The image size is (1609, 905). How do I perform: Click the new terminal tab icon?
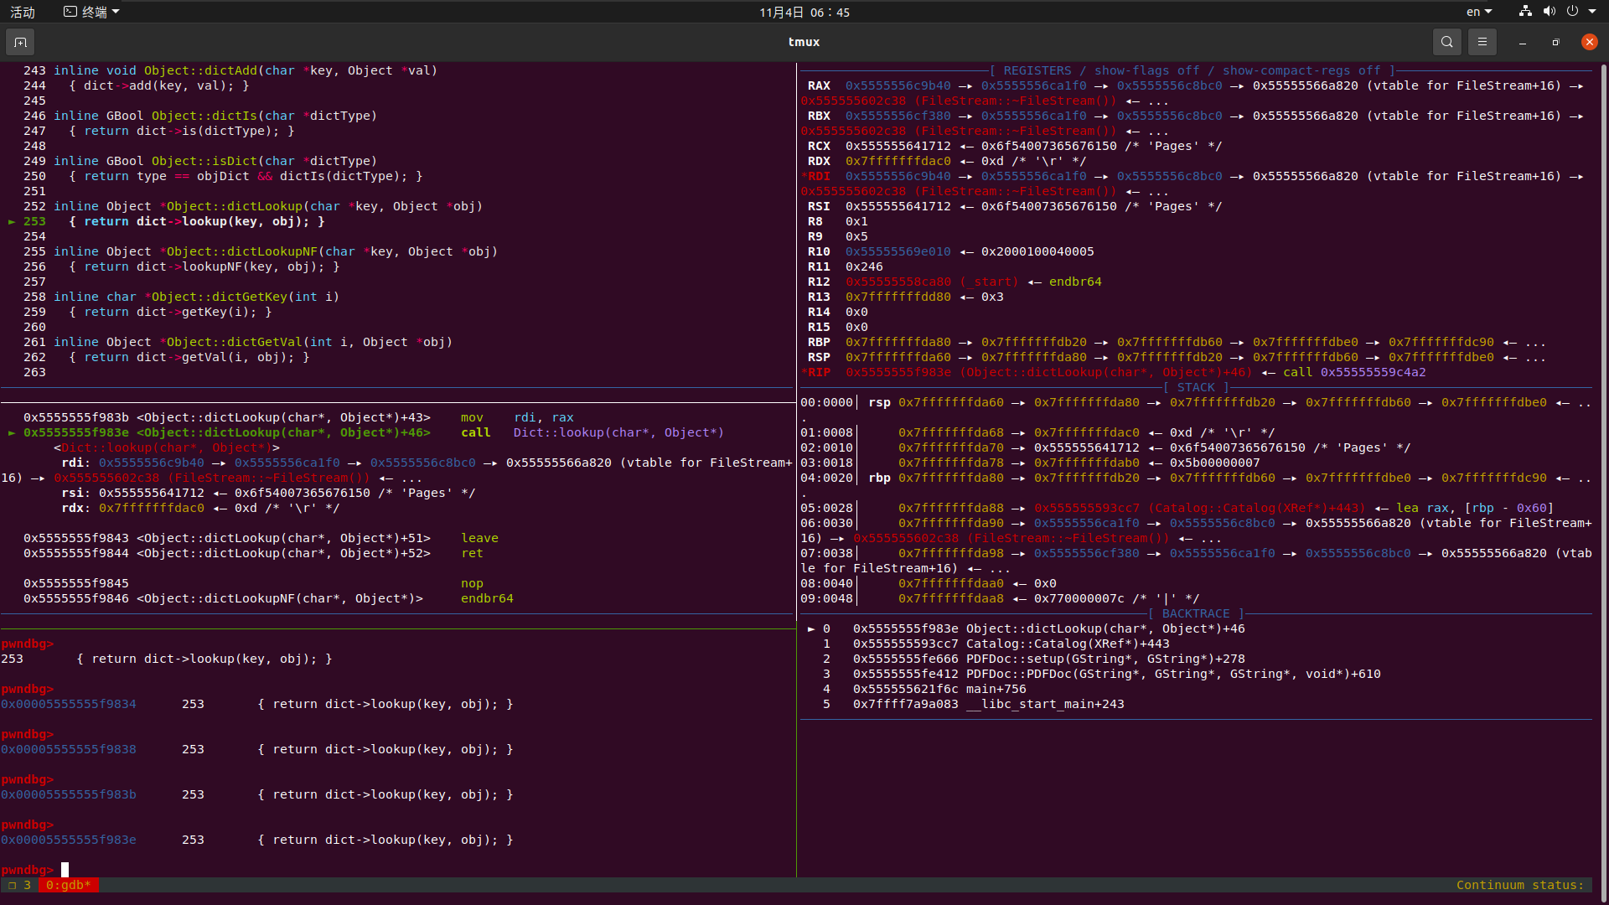20,42
